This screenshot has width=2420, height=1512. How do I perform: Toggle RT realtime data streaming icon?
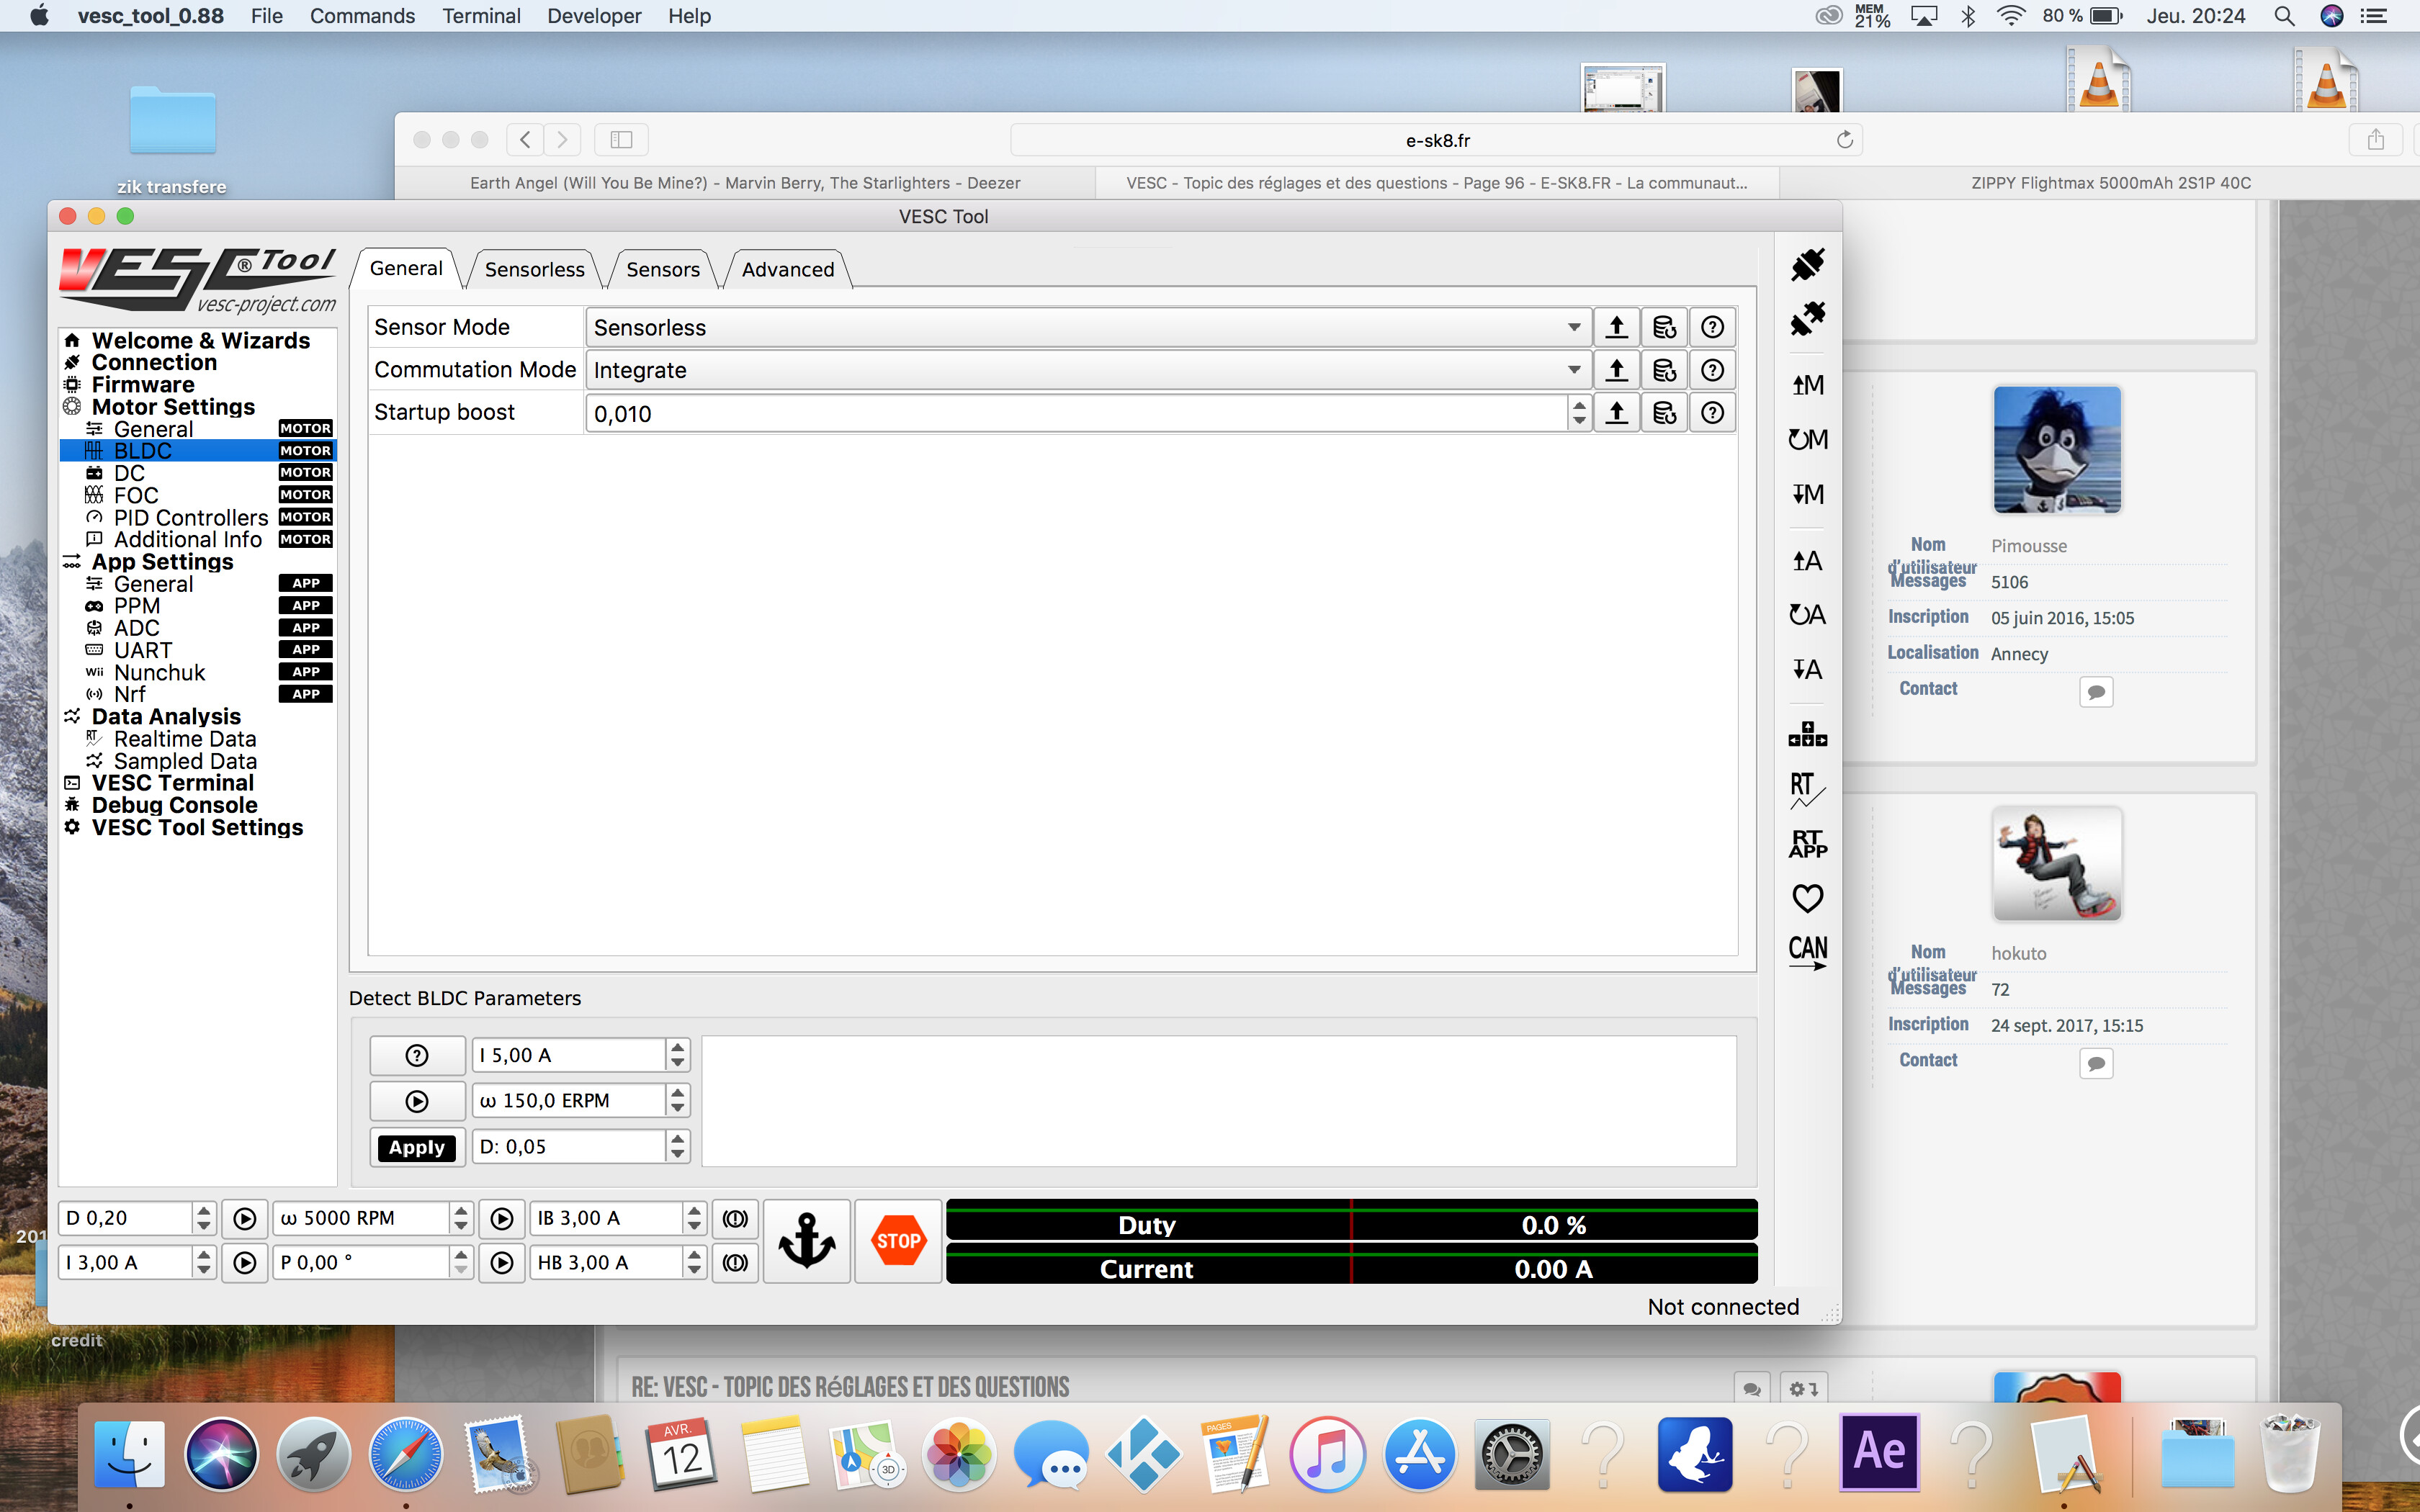pyautogui.click(x=1807, y=790)
